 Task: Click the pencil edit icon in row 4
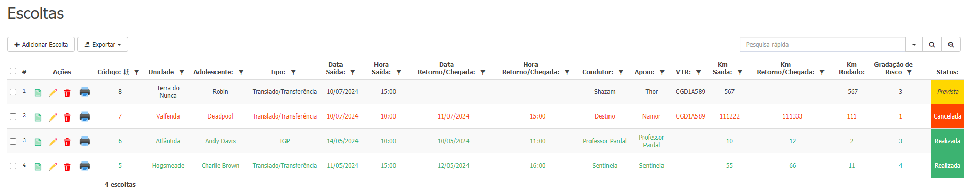(53, 167)
